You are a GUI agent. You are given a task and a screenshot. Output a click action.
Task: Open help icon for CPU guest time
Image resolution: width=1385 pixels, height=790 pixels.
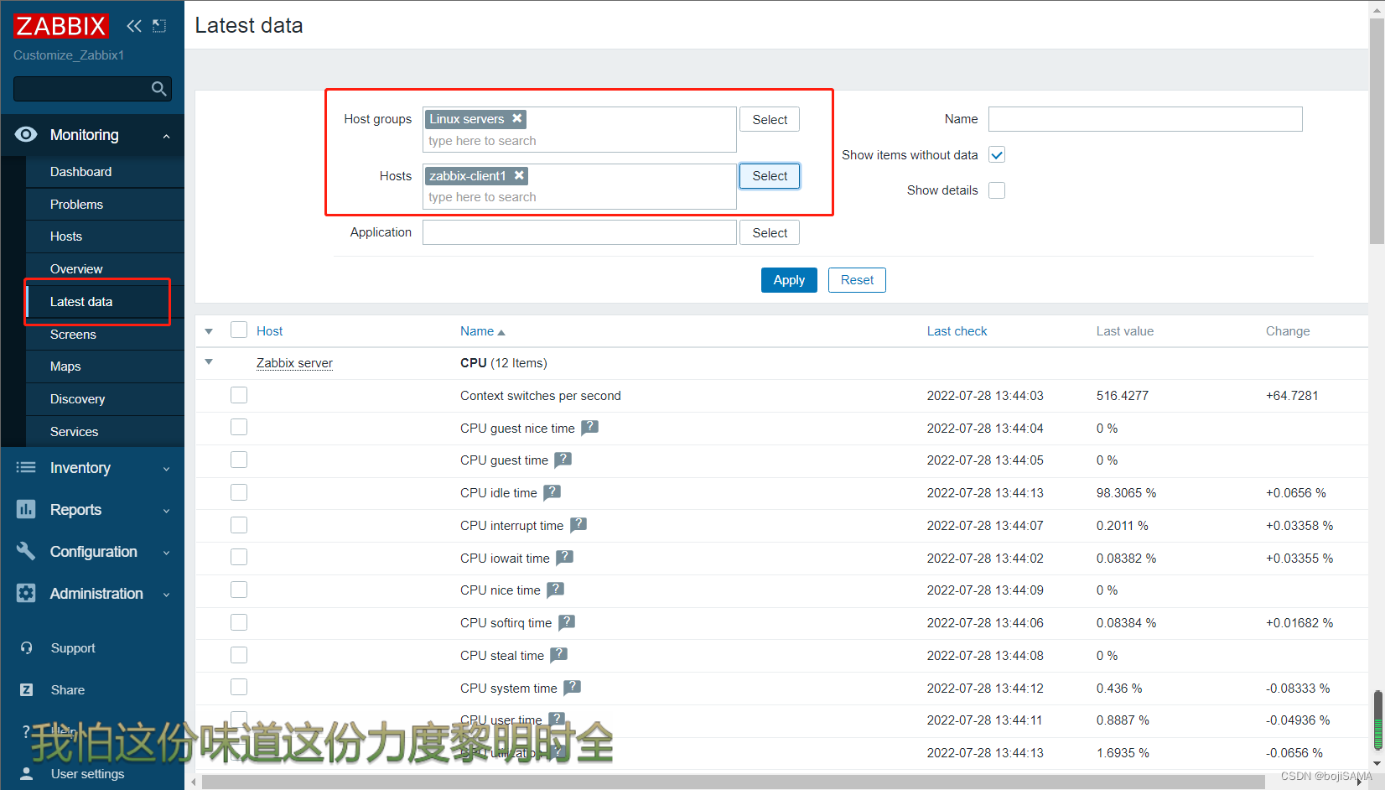point(563,460)
